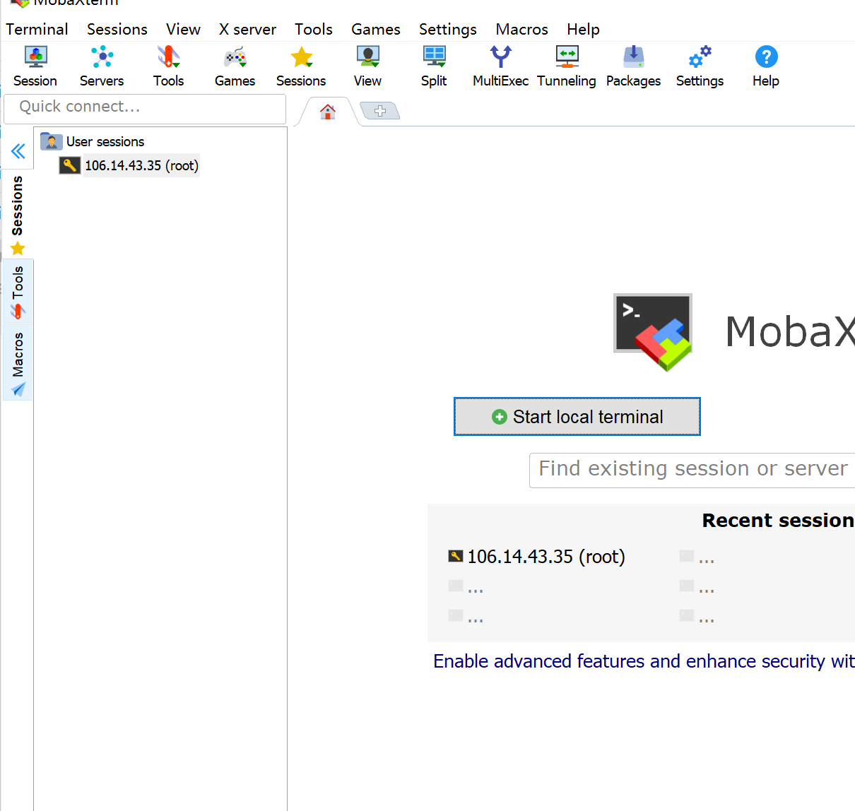Click the Servers toolbar icon
This screenshot has width=855, height=811.
[102, 67]
